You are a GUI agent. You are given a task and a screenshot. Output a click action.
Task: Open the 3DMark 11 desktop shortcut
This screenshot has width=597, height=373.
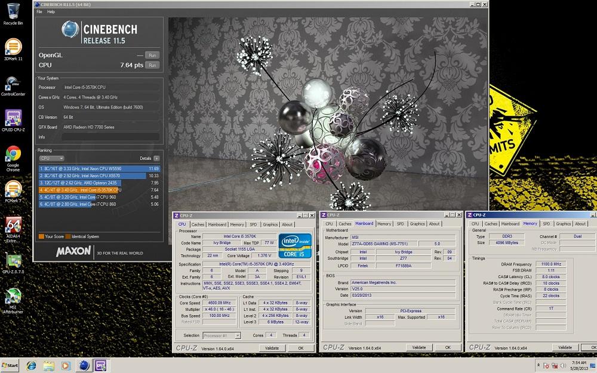[13, 50]
